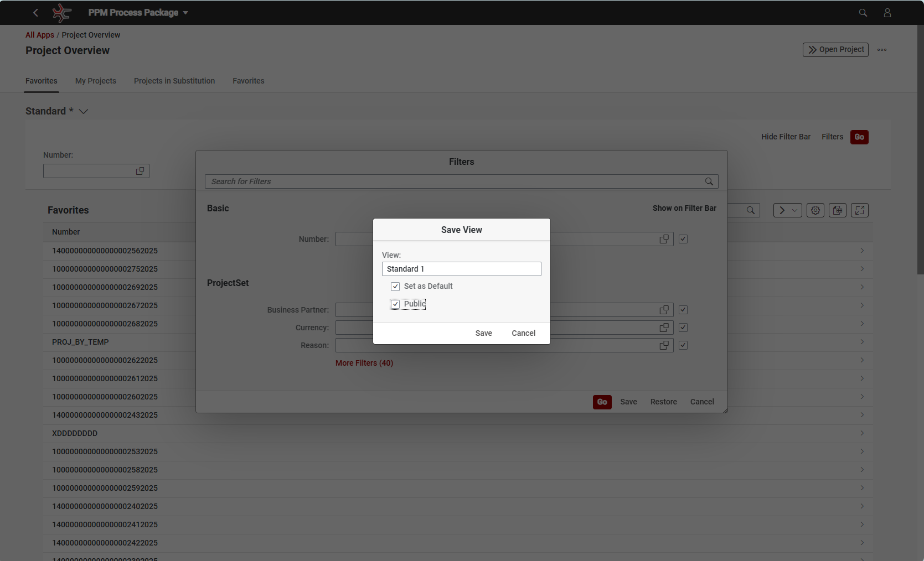Click the search icon in filters search
The image size is (924, 561).
pos(709,181)
